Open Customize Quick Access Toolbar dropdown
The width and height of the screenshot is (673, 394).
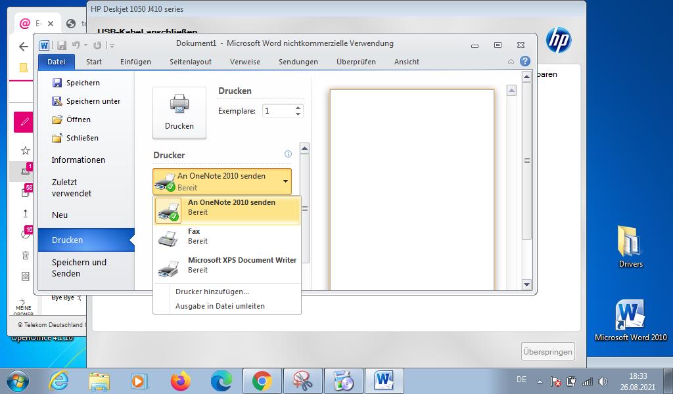pos(112,45)
